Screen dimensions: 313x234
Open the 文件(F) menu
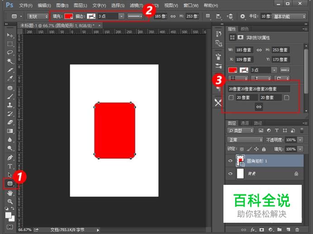[26, 5]
